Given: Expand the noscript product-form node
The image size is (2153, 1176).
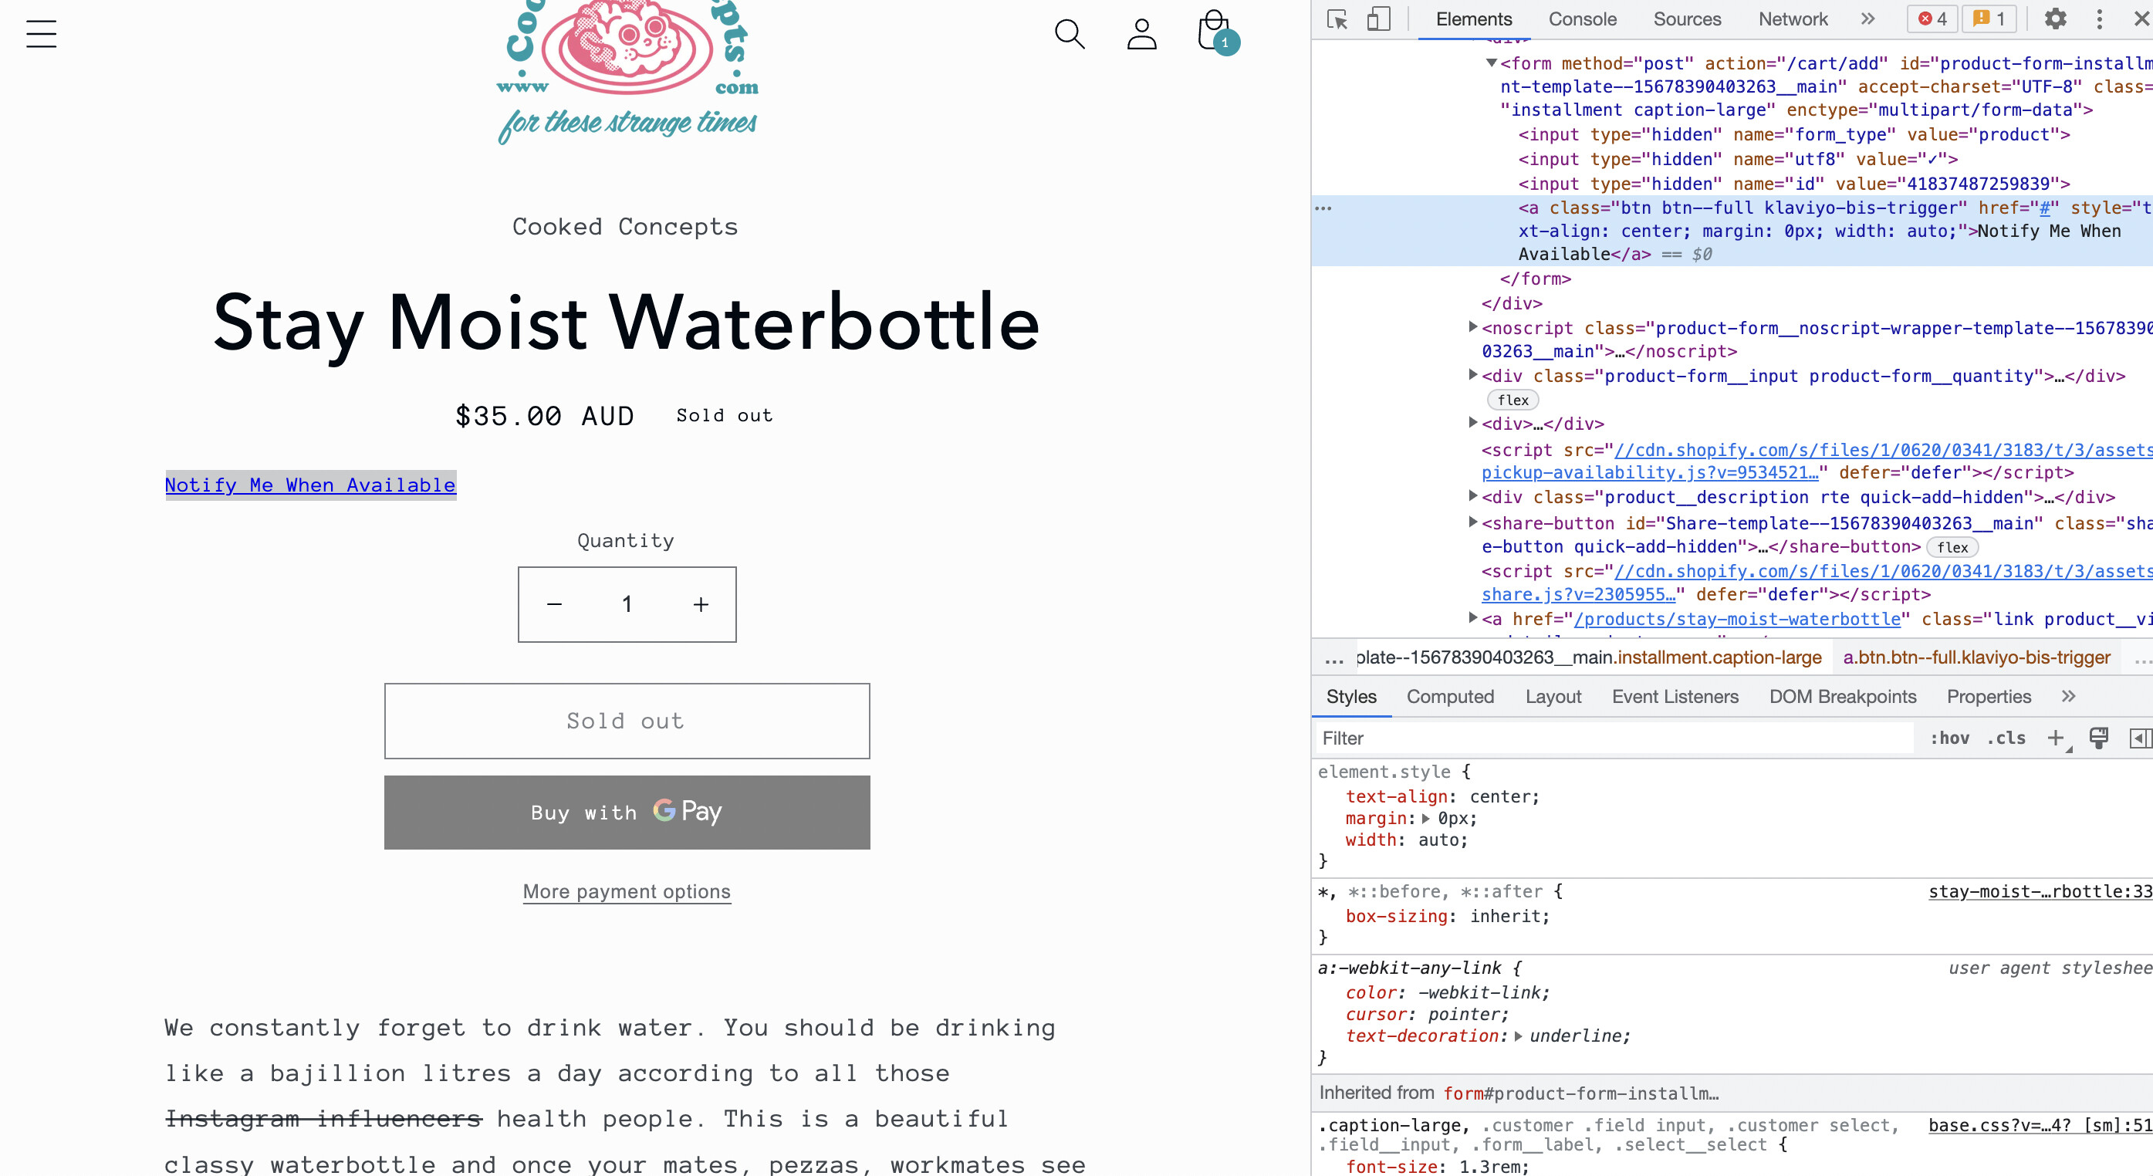Looking at the screenshot, I should (1473, 328).
